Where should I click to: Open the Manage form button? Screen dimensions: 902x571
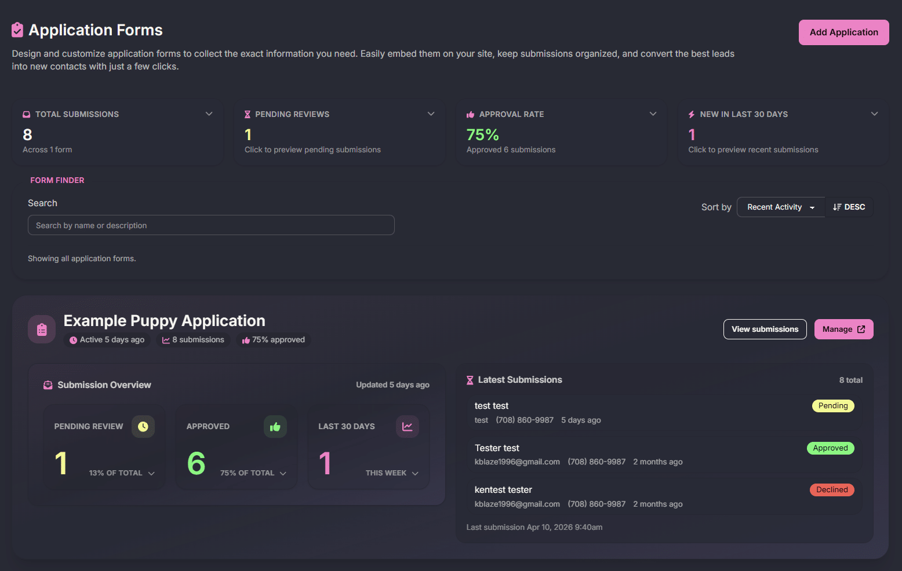tap(843, 330)
